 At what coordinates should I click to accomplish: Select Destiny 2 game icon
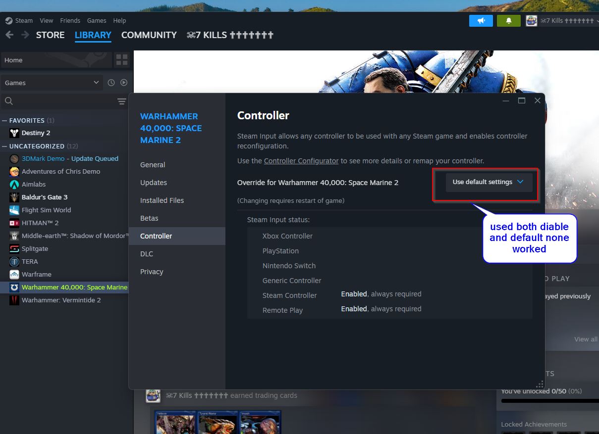pos(14,133)
